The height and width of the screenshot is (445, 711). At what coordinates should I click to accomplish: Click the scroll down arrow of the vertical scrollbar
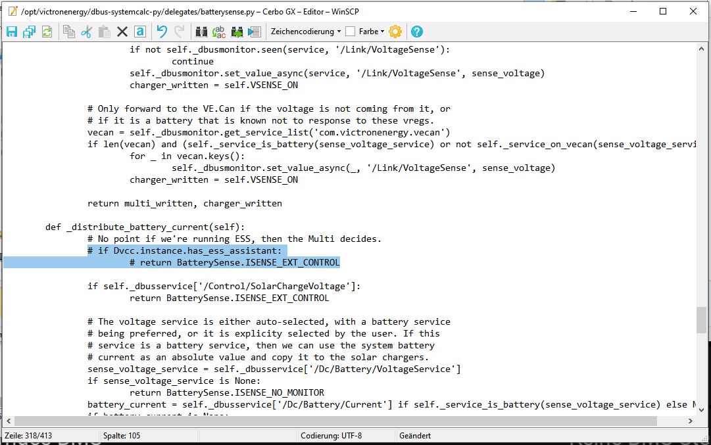tap(702, 410)
